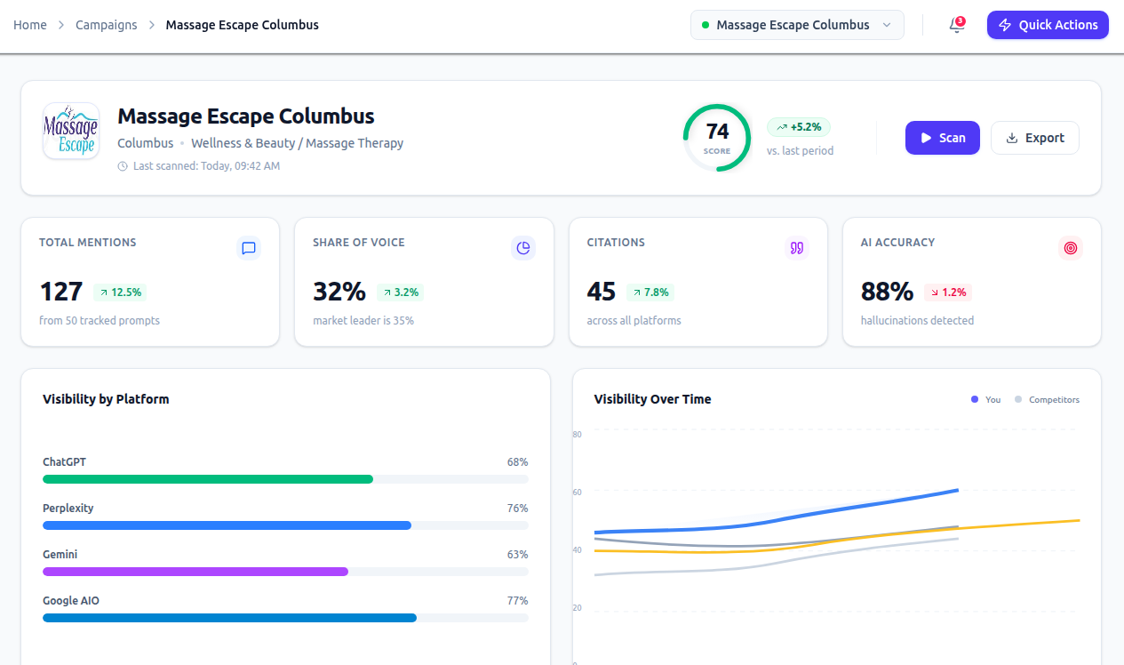Click the Massage Escape logo thumbnail

point(71,131)
